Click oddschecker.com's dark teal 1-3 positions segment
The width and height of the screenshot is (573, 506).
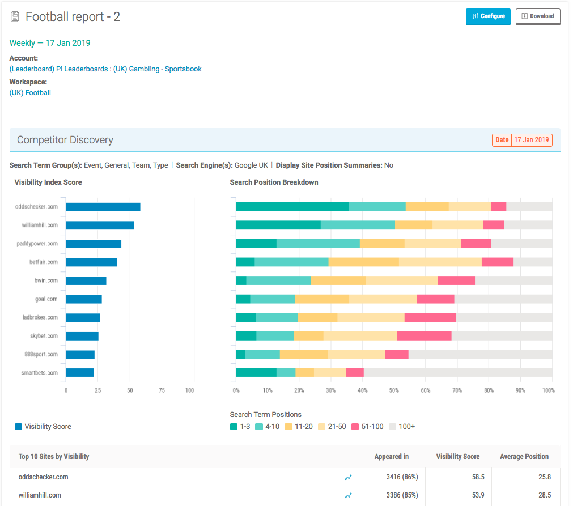[292, 207]
